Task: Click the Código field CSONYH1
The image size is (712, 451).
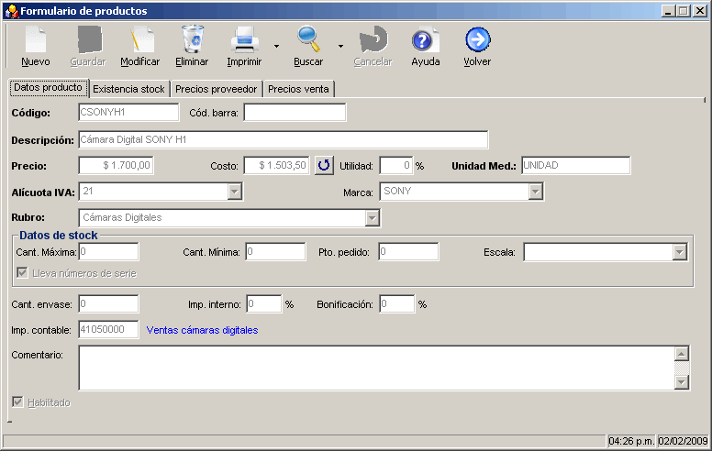Action: point(128,113)
